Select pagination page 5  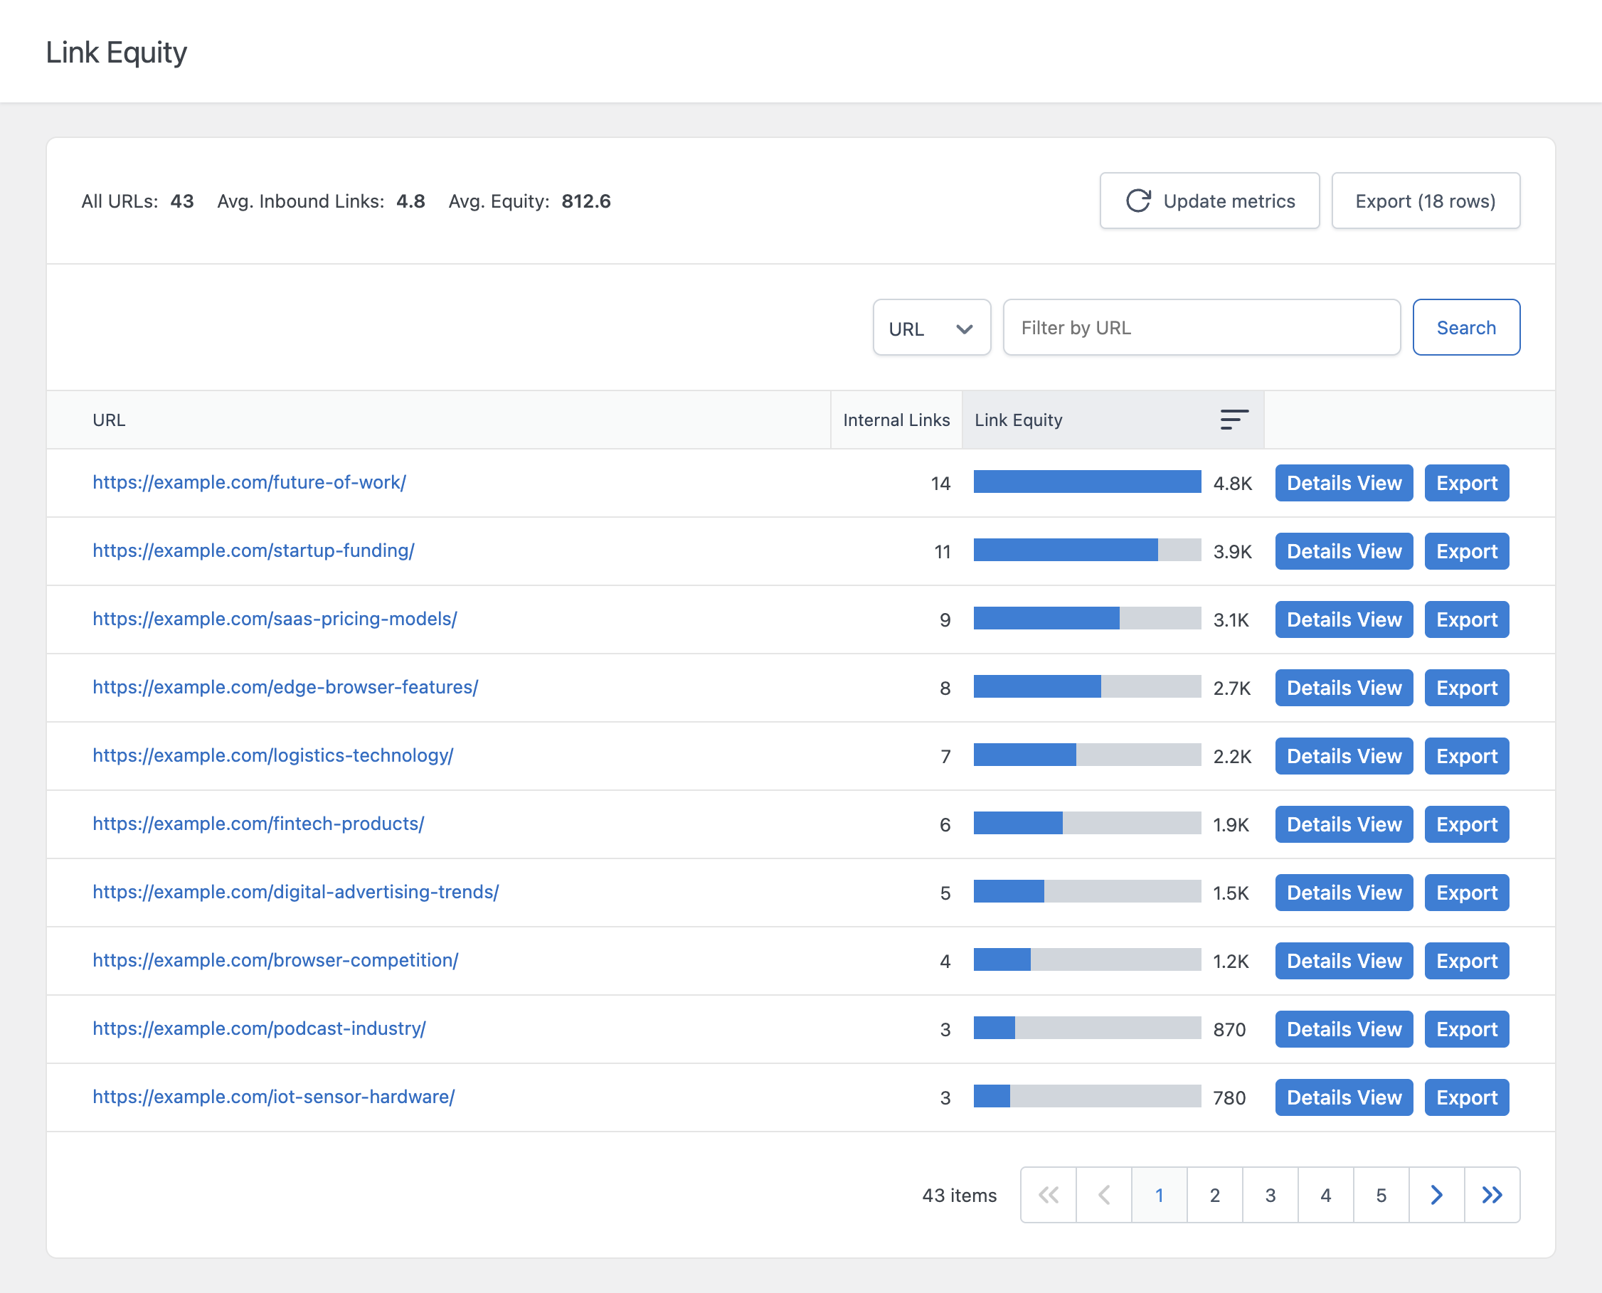tap(1381, 1195)
